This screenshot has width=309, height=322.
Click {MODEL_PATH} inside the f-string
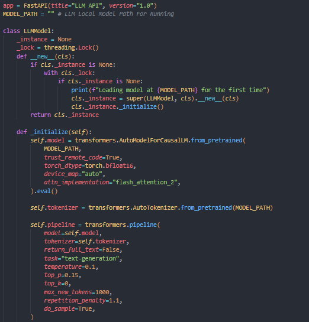point(177,90)
